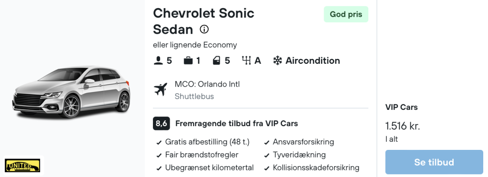Click the info icon beside Sedan
488x177 pixels.
pyautogui.click(x=204, y=29)
